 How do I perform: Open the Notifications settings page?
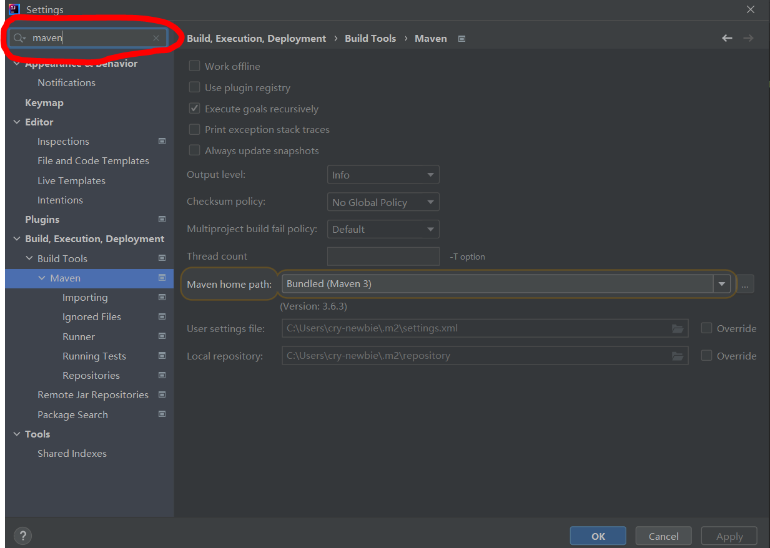point(66,82)
